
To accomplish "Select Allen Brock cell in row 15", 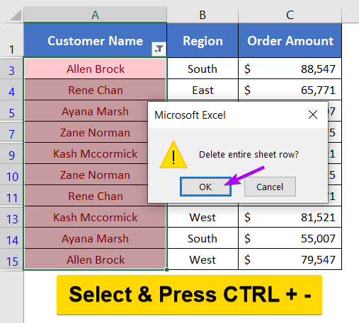I will (95, 259).
